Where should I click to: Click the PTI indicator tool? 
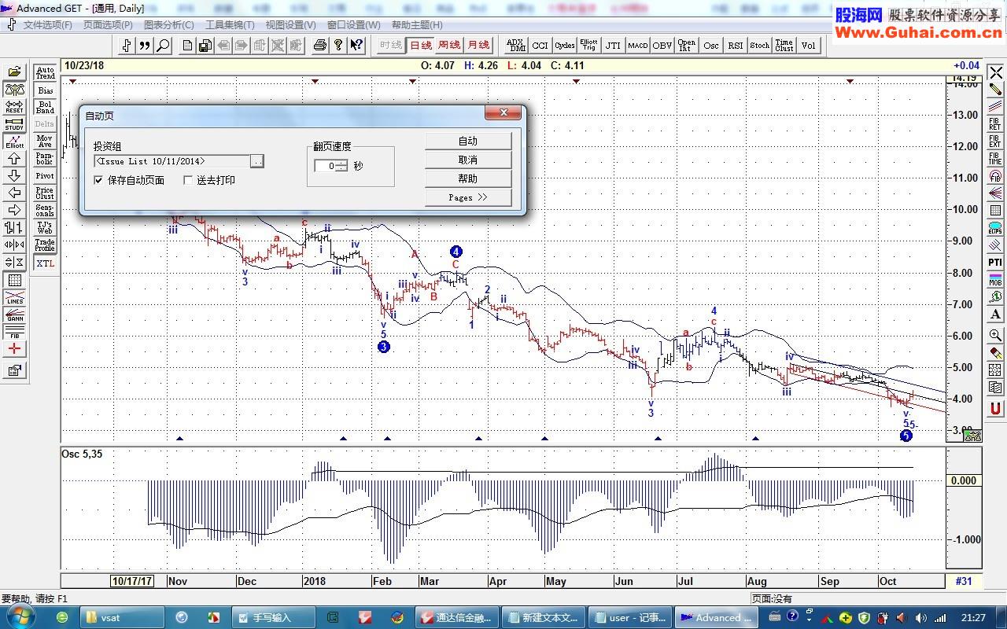[x=995, y=263]
